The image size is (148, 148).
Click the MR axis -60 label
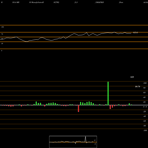click(x=144, y=121)
